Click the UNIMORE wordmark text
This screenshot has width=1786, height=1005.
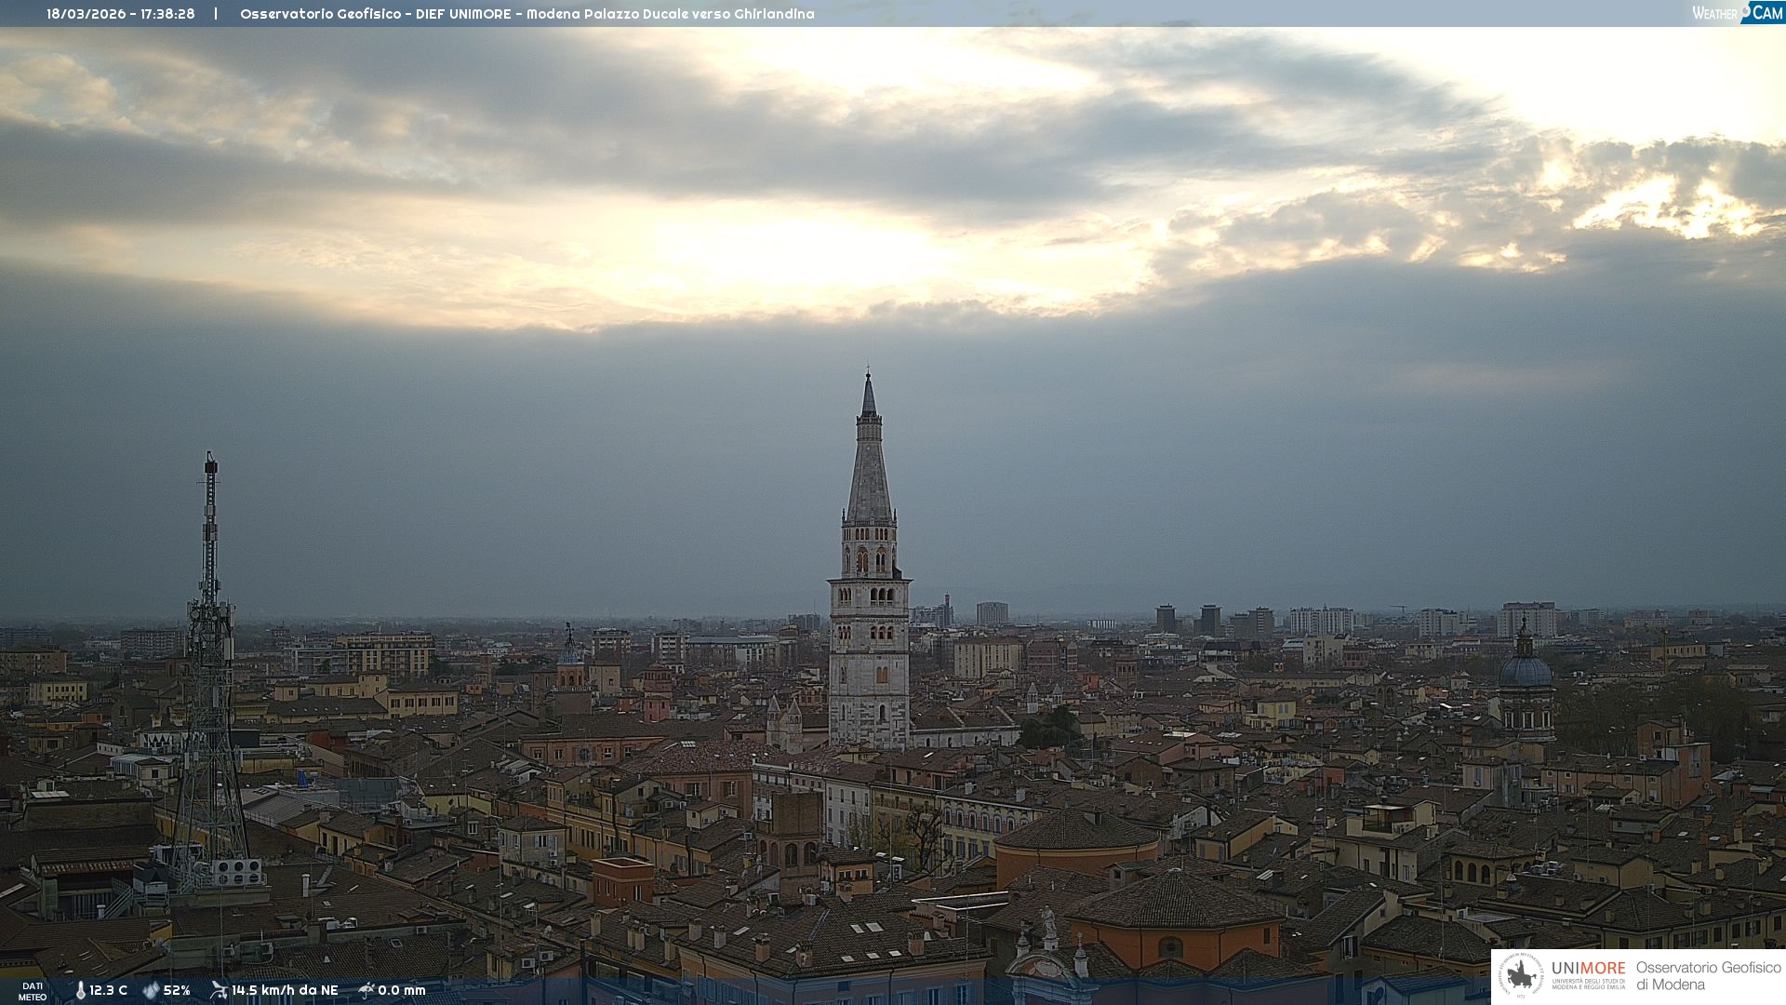(1588, 969)
